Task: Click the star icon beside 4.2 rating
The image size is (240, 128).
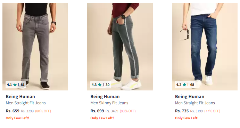Action: [184, 85]
